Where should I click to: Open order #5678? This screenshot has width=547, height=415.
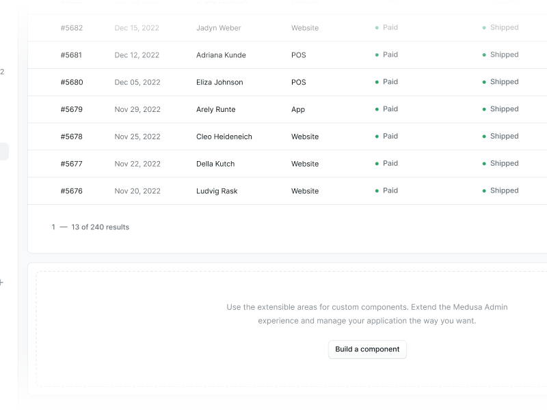(x=72, y=137)
